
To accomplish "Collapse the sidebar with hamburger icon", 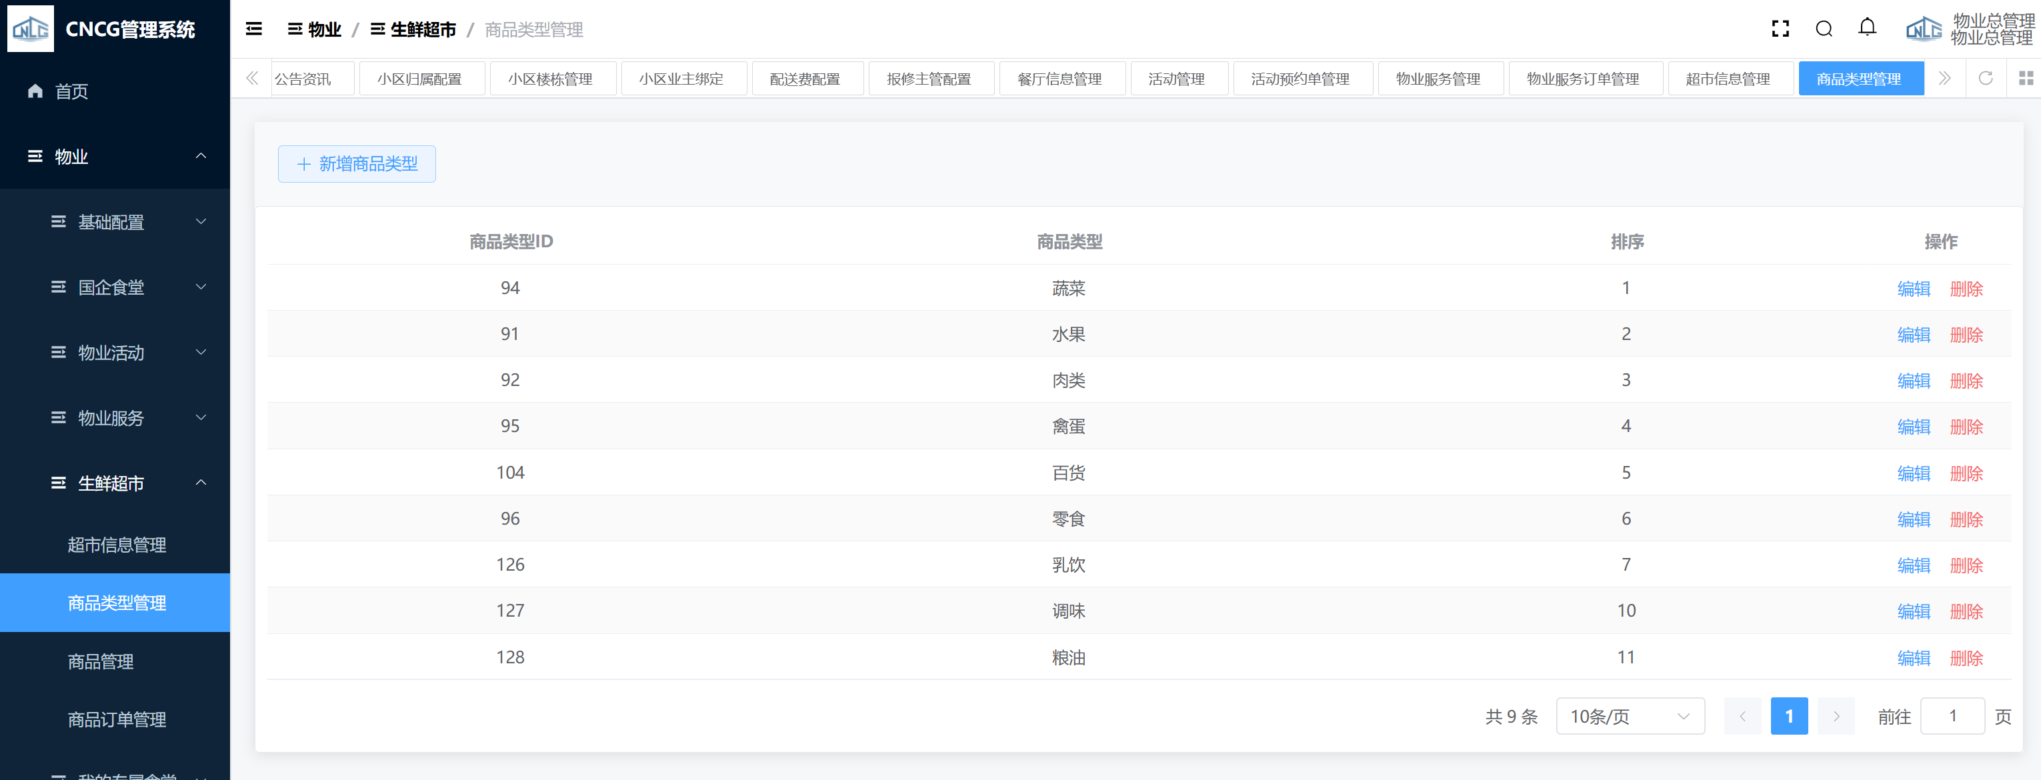I will [253, 29].
